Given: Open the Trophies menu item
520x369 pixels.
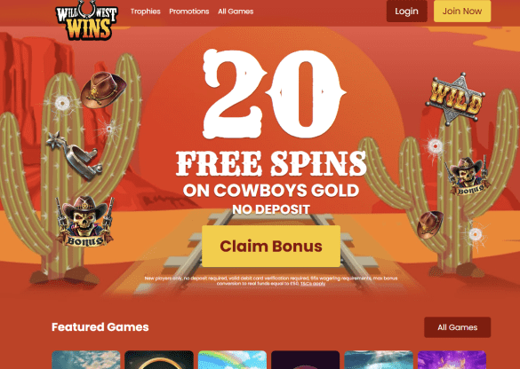Looking at the screenshot, I should 145,12.
